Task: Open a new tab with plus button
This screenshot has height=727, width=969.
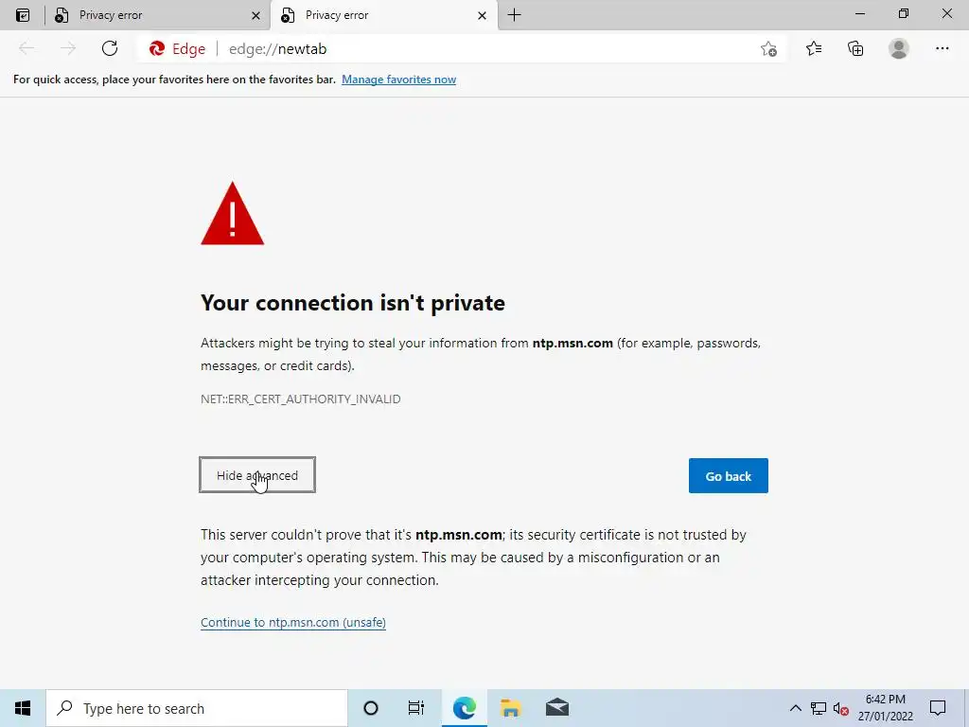Action: tap(514, 15)
